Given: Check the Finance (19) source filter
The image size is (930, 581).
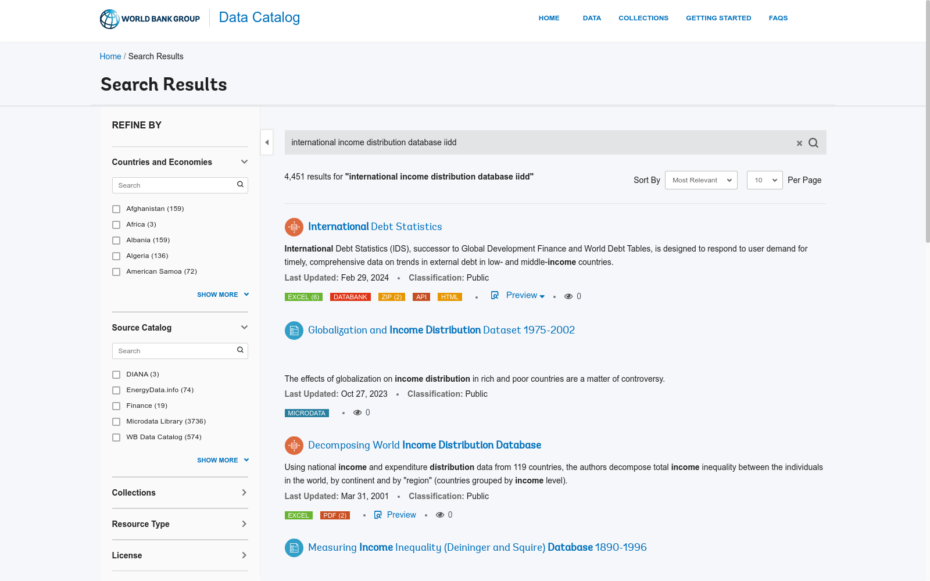Looking at the screenshot, I should 116,406.
